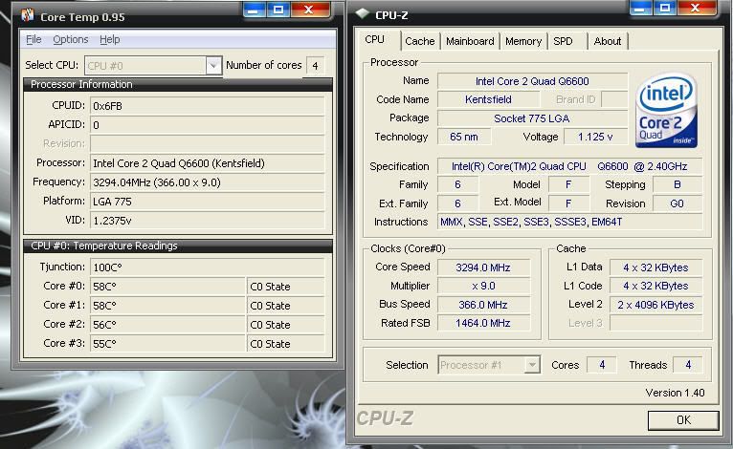The height and width of the screenshot is (449, 733).
Task: Click the C0 State cell for Core #0
Action: [285, 287]
